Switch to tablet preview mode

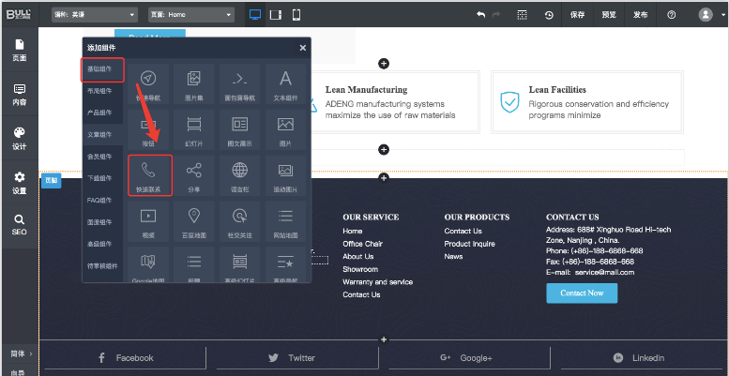coord(276,15)
